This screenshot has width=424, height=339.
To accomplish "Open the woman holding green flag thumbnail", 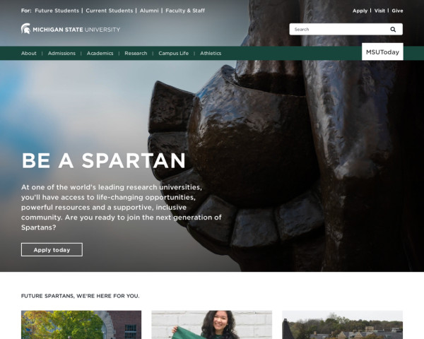I will [x=212, y=325].
